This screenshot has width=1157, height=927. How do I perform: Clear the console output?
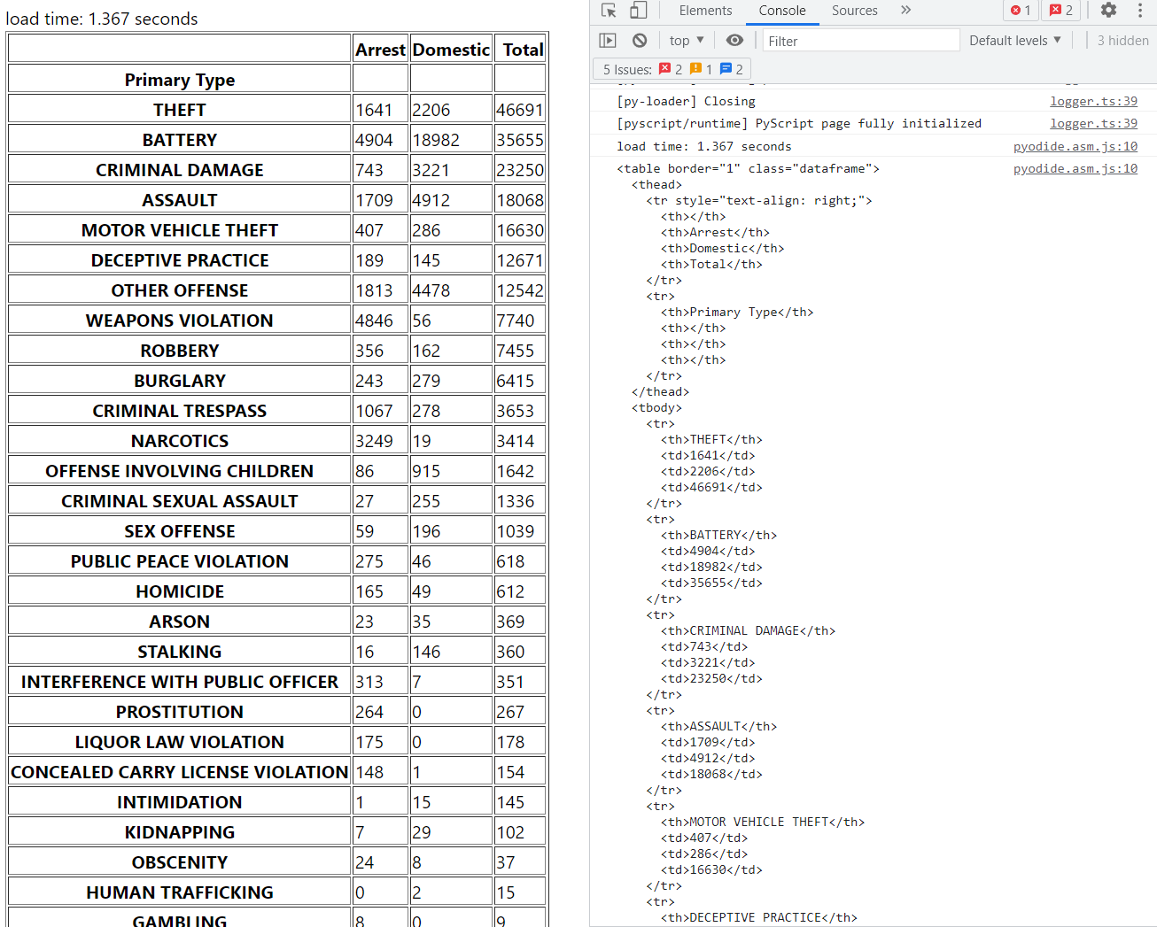(x=640, y=41)
